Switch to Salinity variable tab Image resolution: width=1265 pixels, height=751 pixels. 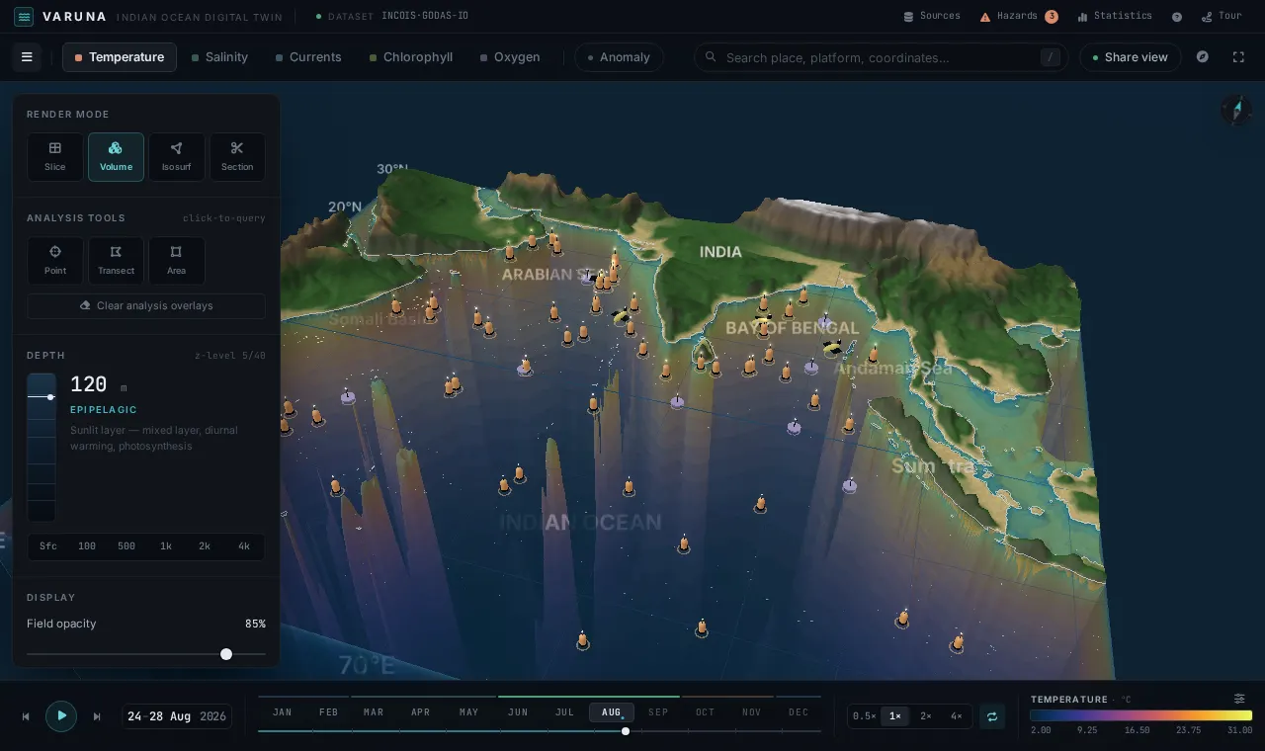(x=219, y=57)
